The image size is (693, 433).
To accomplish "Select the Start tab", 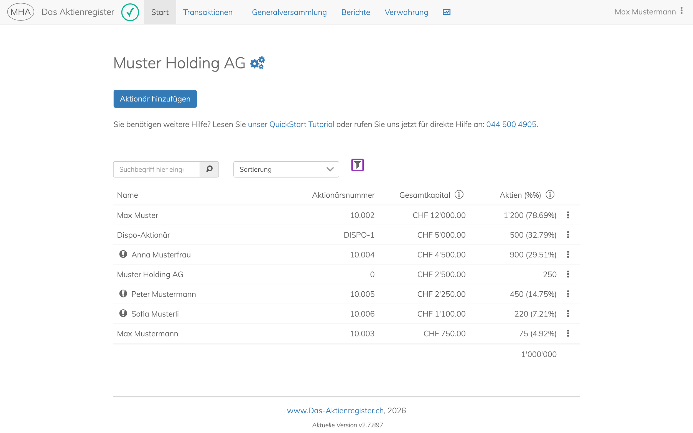I will (160, 12).
